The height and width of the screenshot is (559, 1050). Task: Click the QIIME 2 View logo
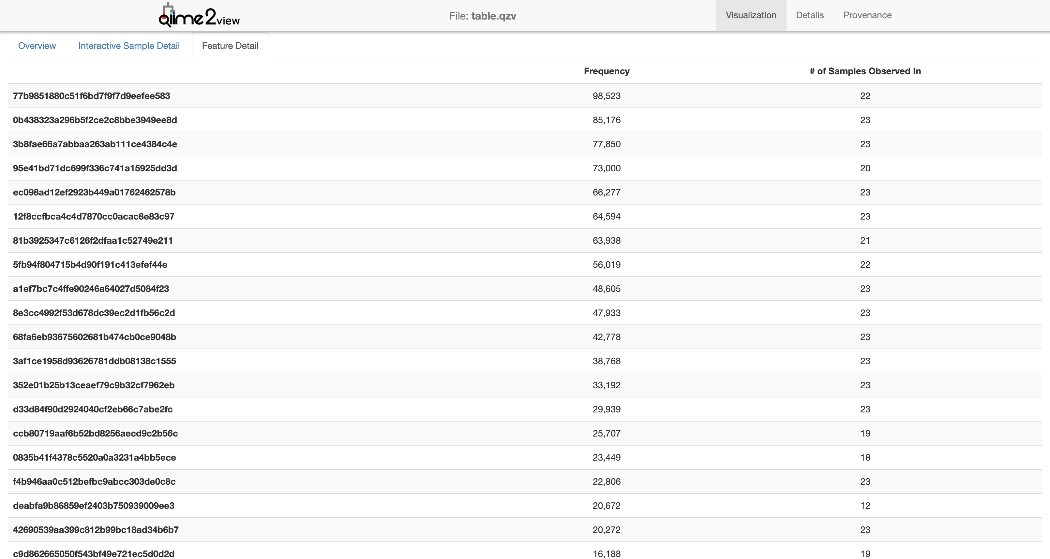coord(199,15)
